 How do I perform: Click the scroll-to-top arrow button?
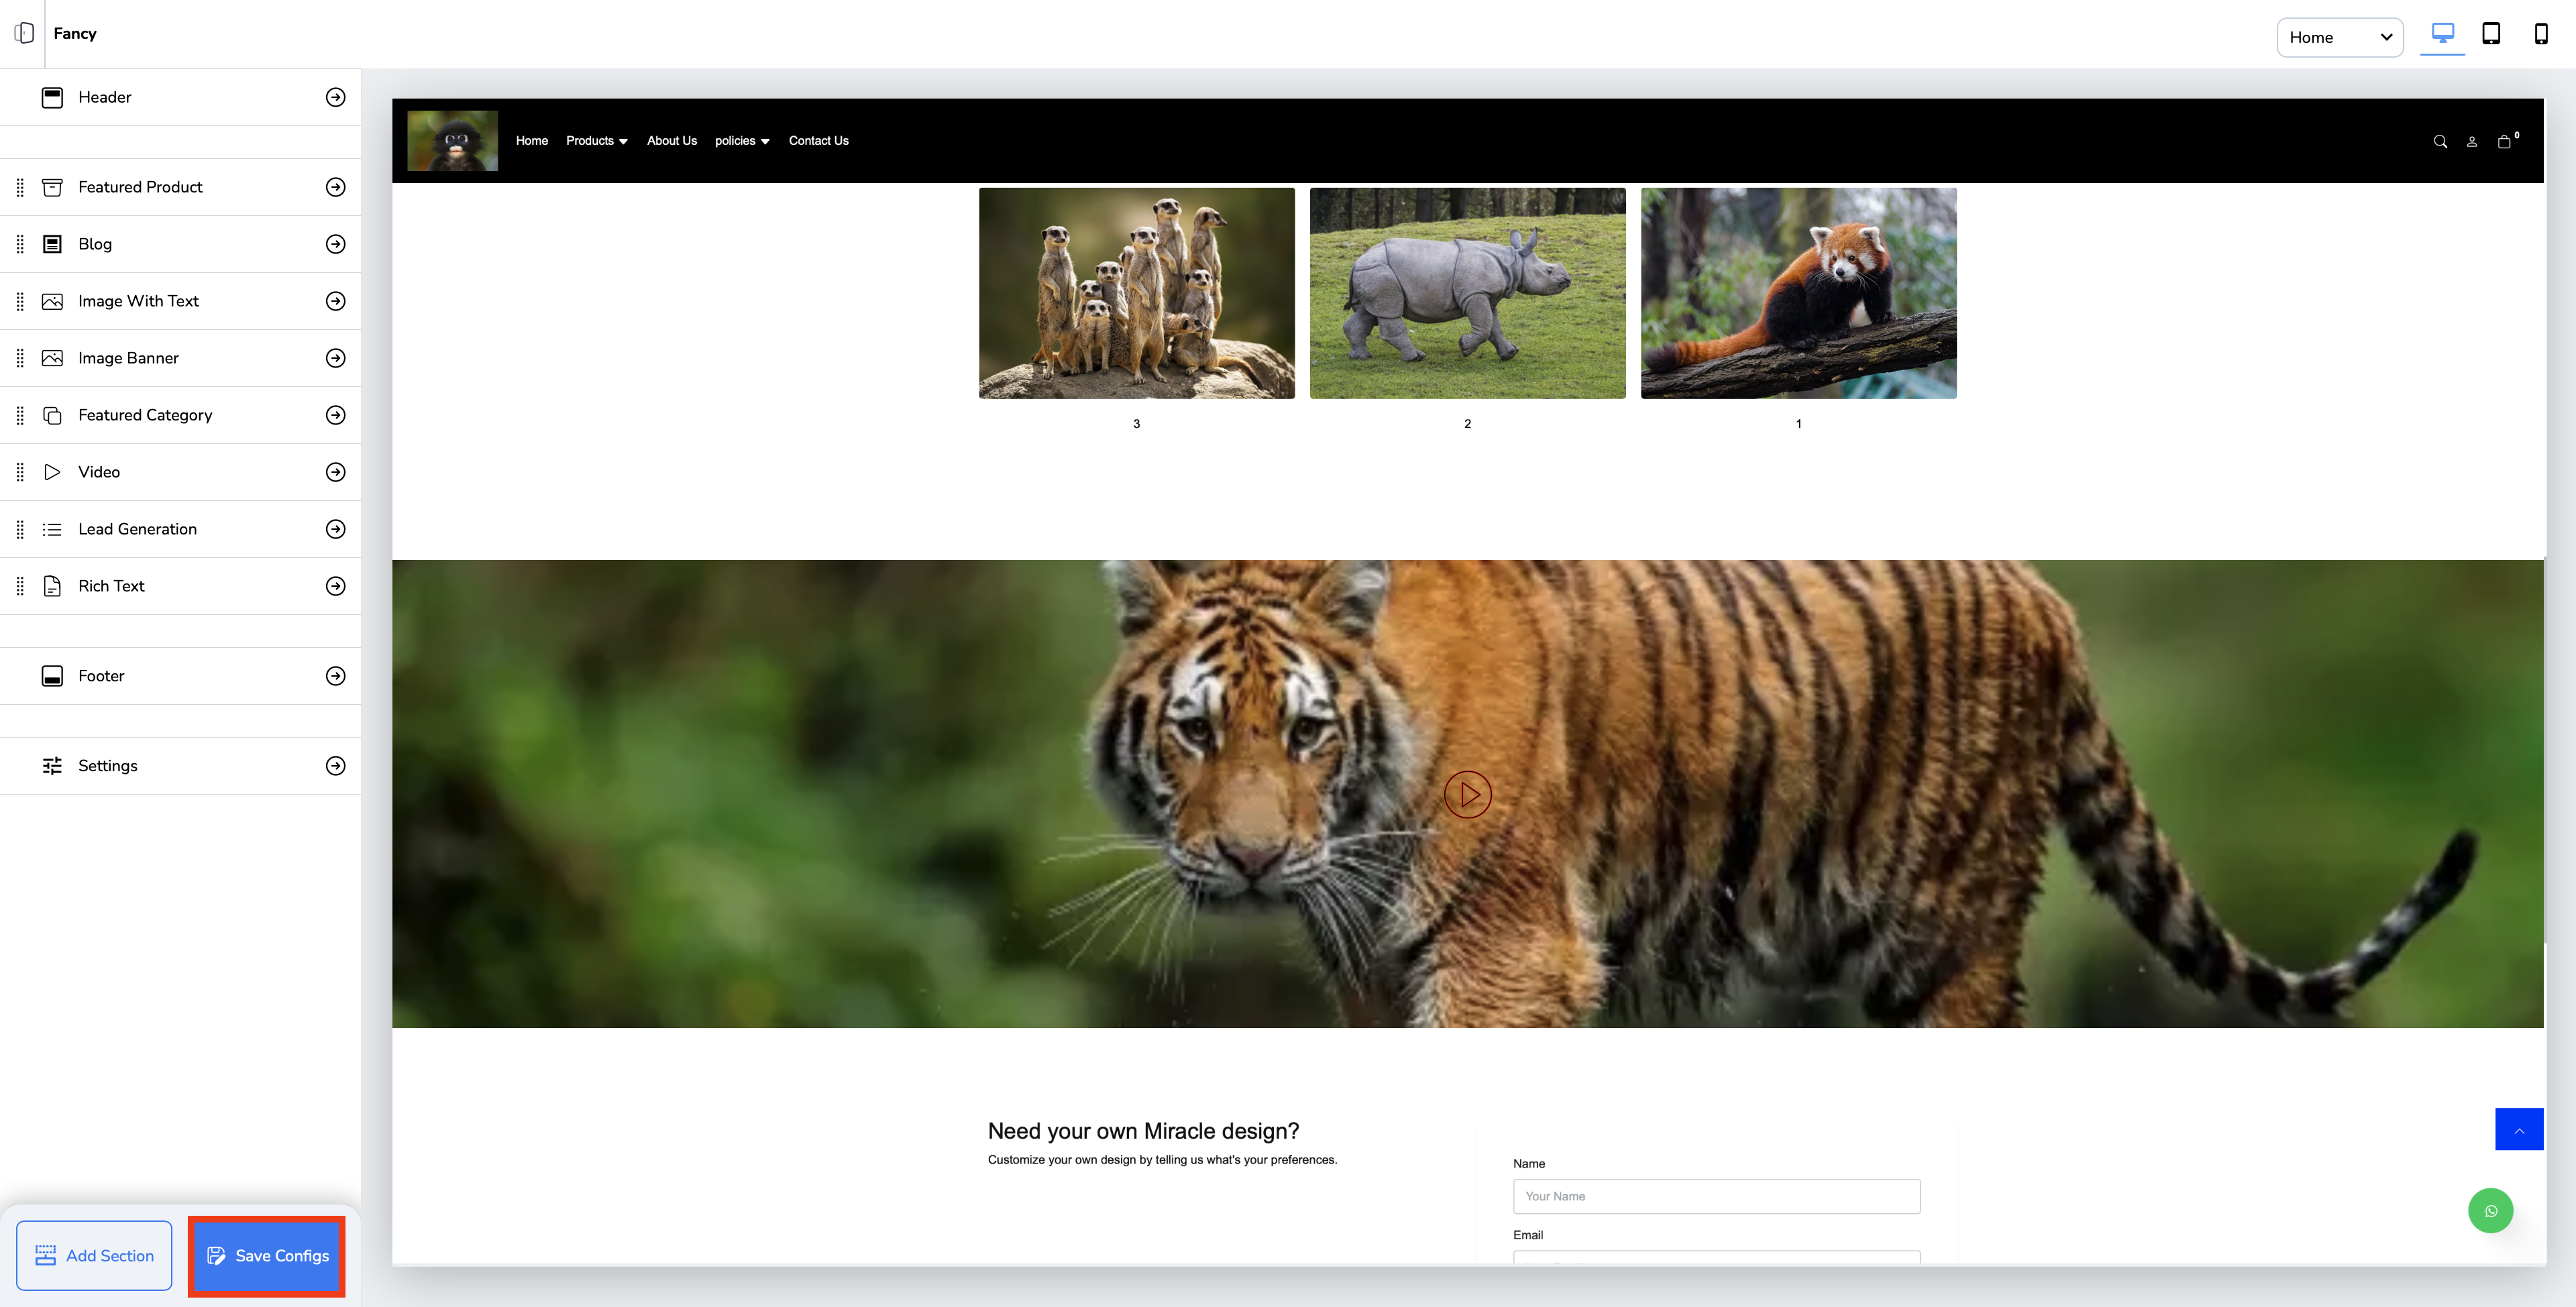pos(2519,1130)
